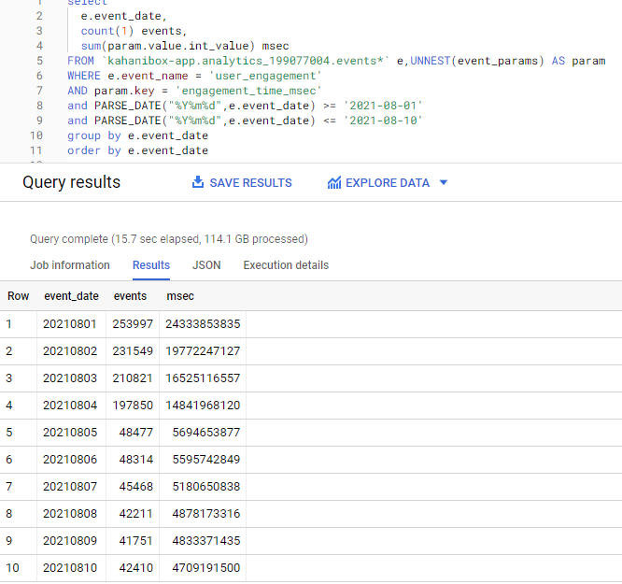This screenshot has height=584, width=622.
Task: Click events value 48477
Action: pyautogui.click(x=136, y=433)
